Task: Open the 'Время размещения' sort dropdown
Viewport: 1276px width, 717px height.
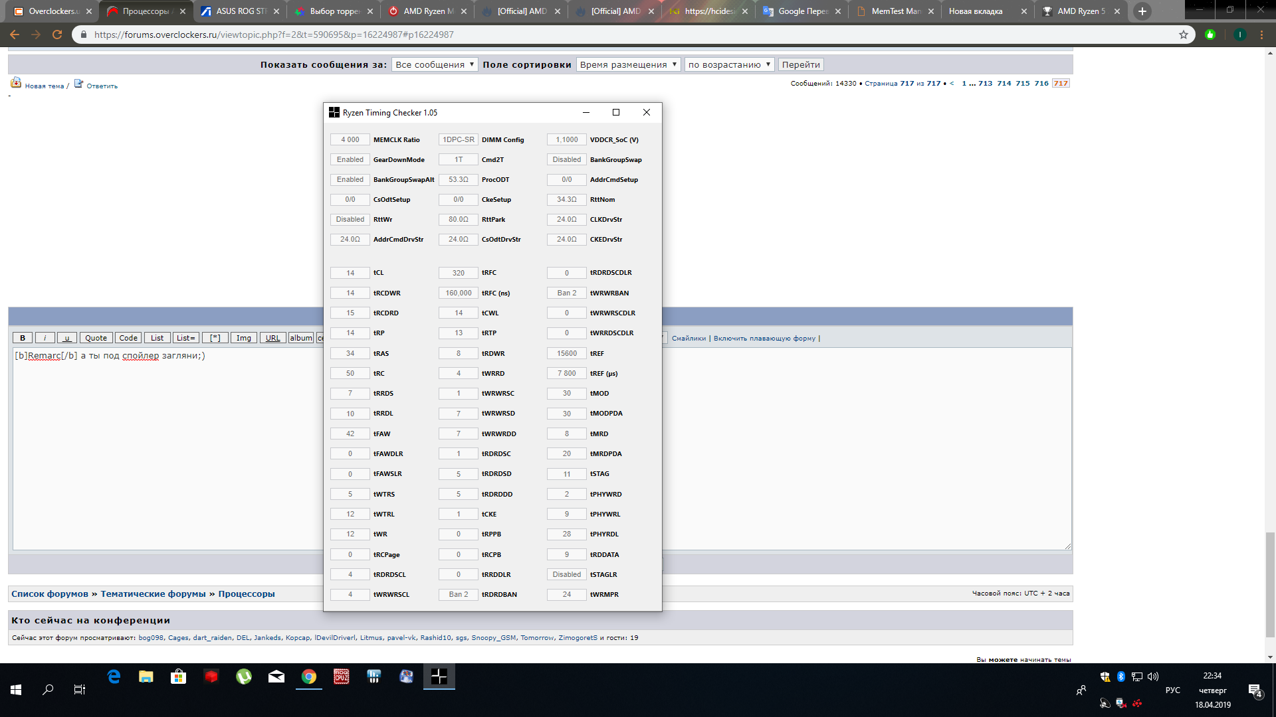Action: click(x=628, y=64)
